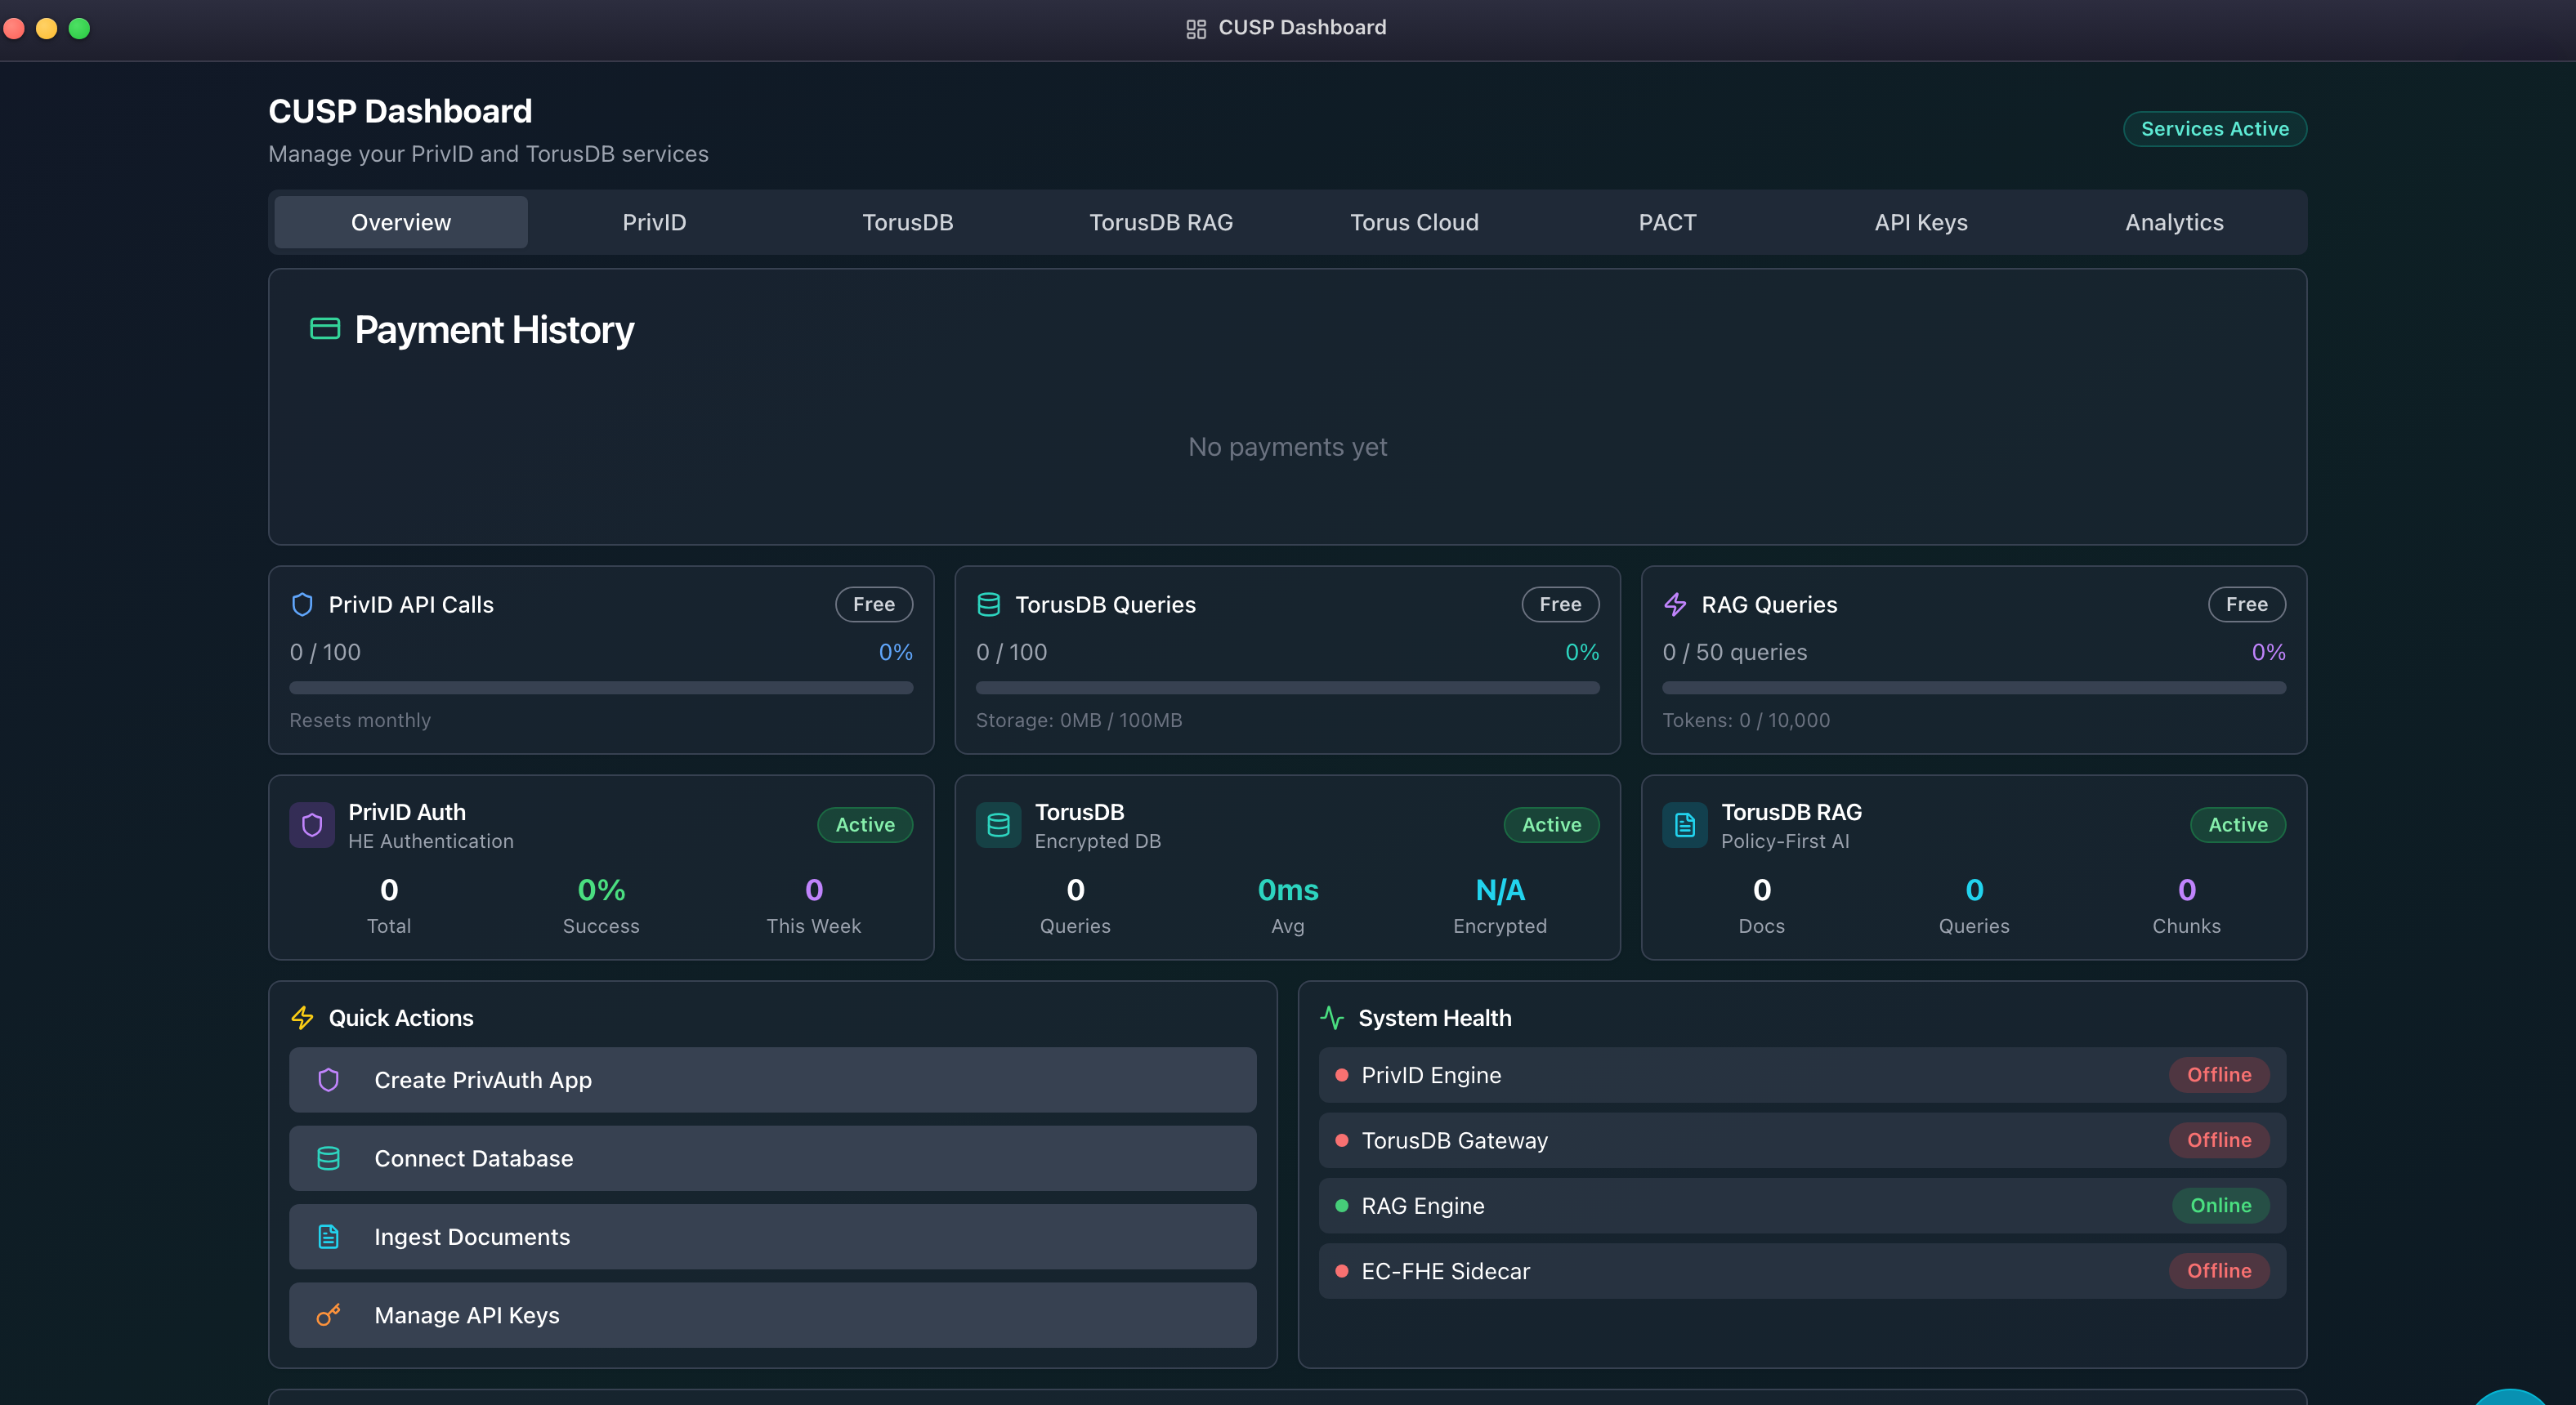This screenshot has width=2576, height=1405.
Task: Click the 'This Week' count in PrivID Auth
Action: (814, 890)
